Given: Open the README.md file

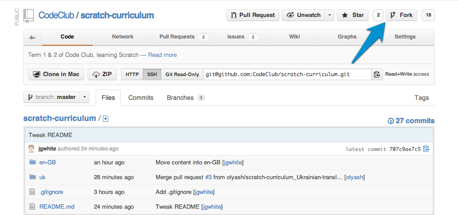Looking at the screenshot, I should coord(57,207).
